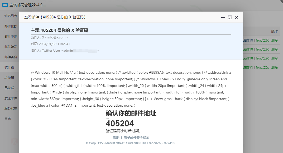Click 删除 in the first table row
Screen dimensions: 283x153
tap(275, 40)
